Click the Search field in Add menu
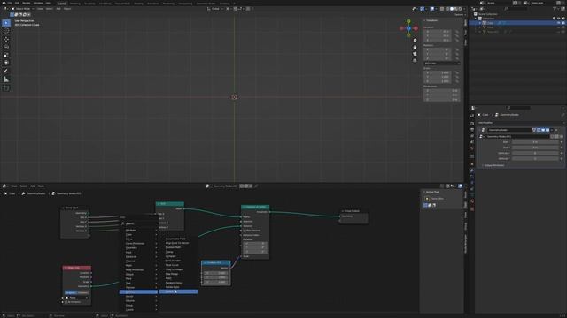Viewport: 567px width, 318px height. point(139,223)
